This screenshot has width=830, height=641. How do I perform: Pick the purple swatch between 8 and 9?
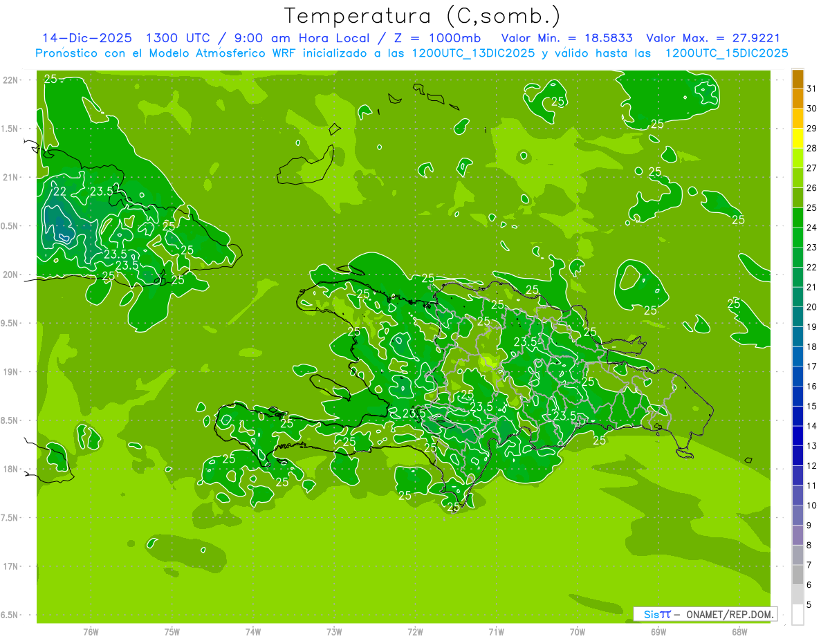point(797,535)
